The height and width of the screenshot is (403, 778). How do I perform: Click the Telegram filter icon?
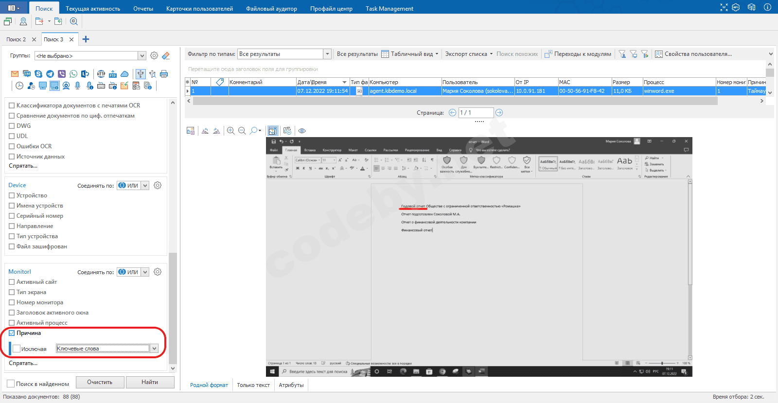click(x=50, y=74)
